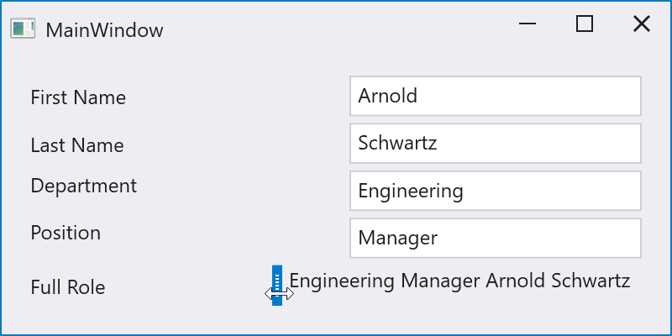672x336 pixels.
Task: Maximize the MainWindow window
Action: (585, 24)
